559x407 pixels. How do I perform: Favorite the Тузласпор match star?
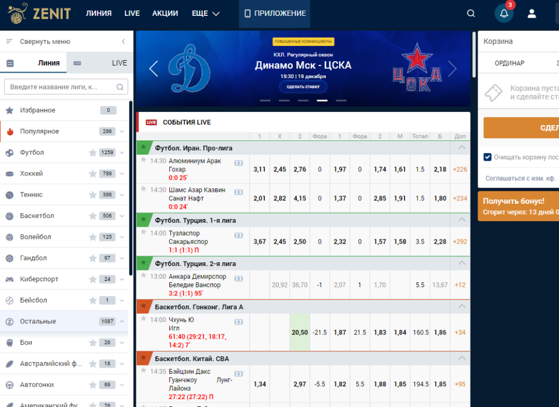tap(144, 232)
